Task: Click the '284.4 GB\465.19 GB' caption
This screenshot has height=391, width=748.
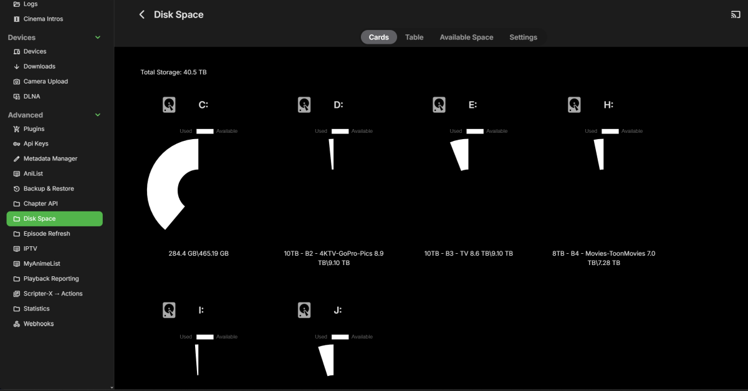Action: click(199, 254)
